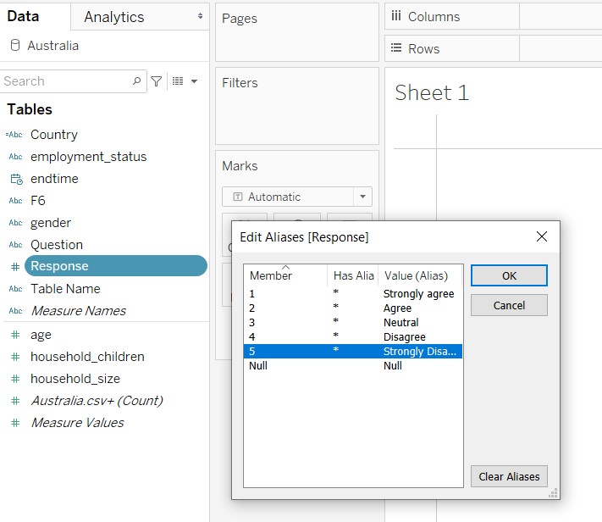Select the Australia data source name
Screen dimensions: 602x522
point(53,46)
